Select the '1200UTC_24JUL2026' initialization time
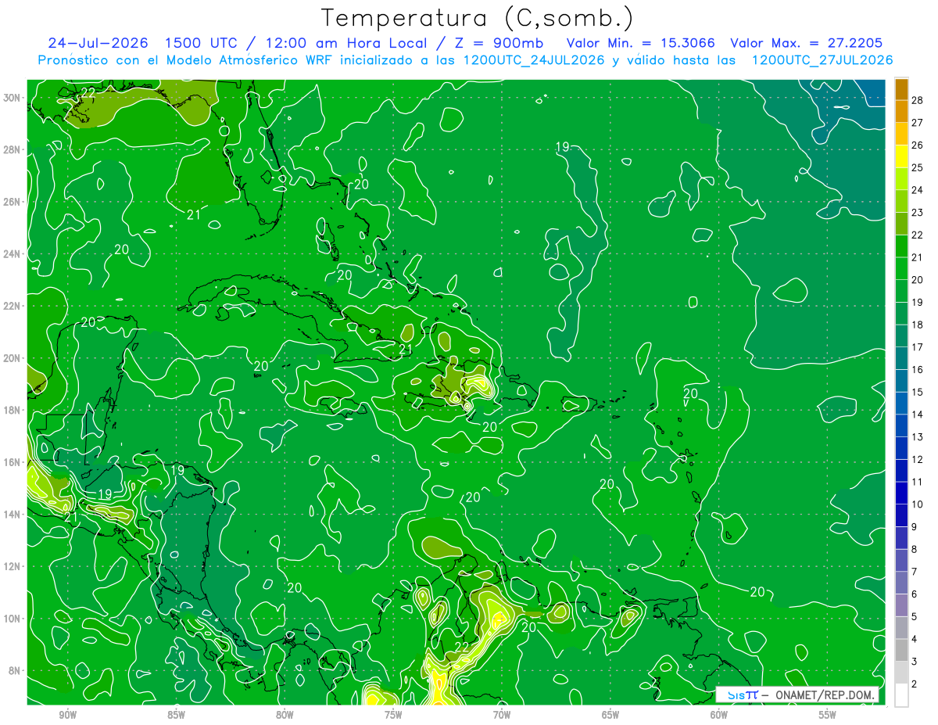Image resolution: width=938 pixels, height=725 pixels. pos(534,60)
